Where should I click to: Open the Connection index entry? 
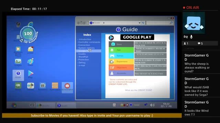coord(84,45)
